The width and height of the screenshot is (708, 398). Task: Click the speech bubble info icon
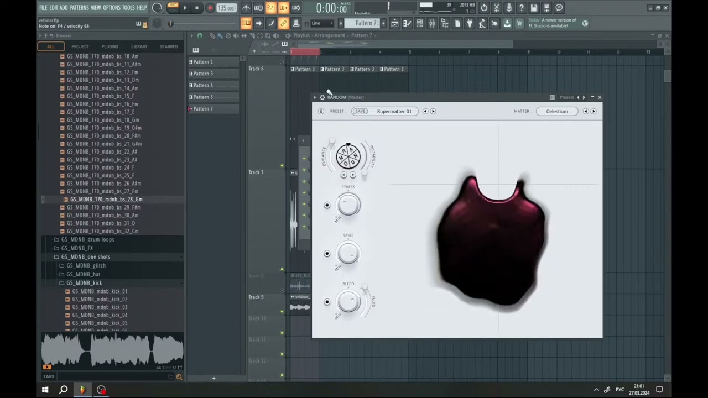pos(559,8)
